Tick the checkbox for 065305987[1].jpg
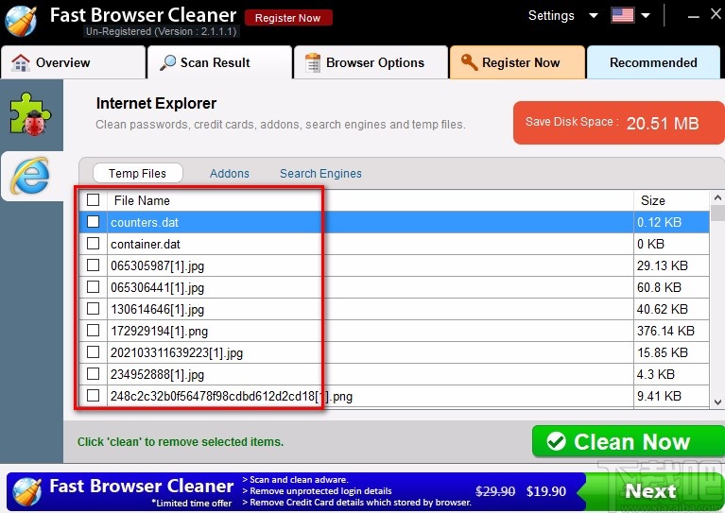The width and height of the screenshot is (725, 513). pos(93,265)
